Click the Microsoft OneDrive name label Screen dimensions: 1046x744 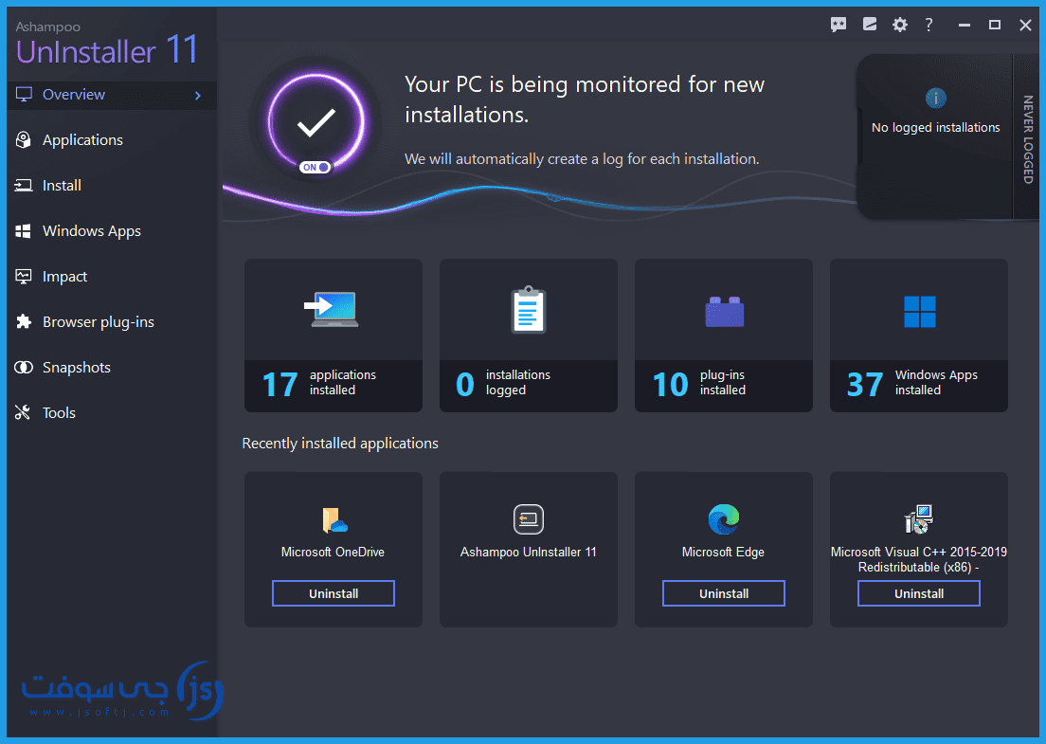(x=333, y=552)
